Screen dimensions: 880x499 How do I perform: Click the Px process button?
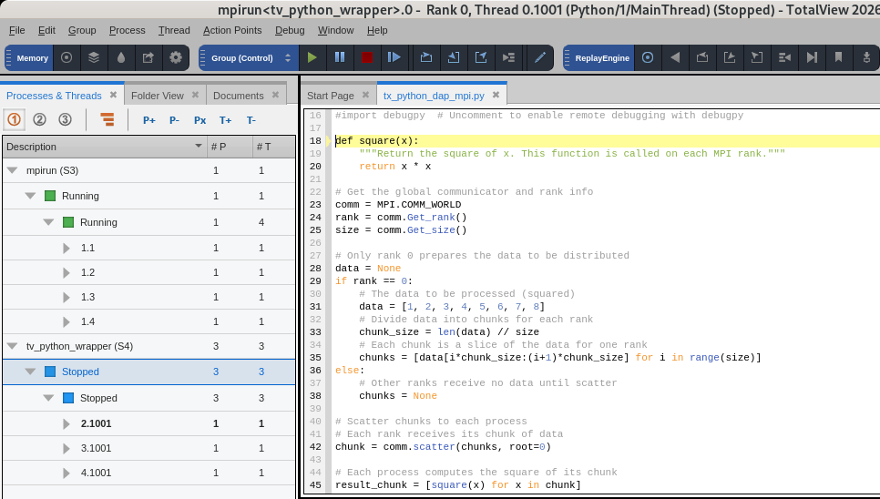[x=200, y=120]
